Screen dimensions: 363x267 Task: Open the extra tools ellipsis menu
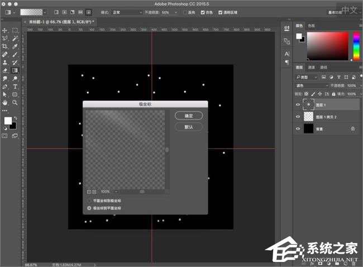click(x=4, y=111)
